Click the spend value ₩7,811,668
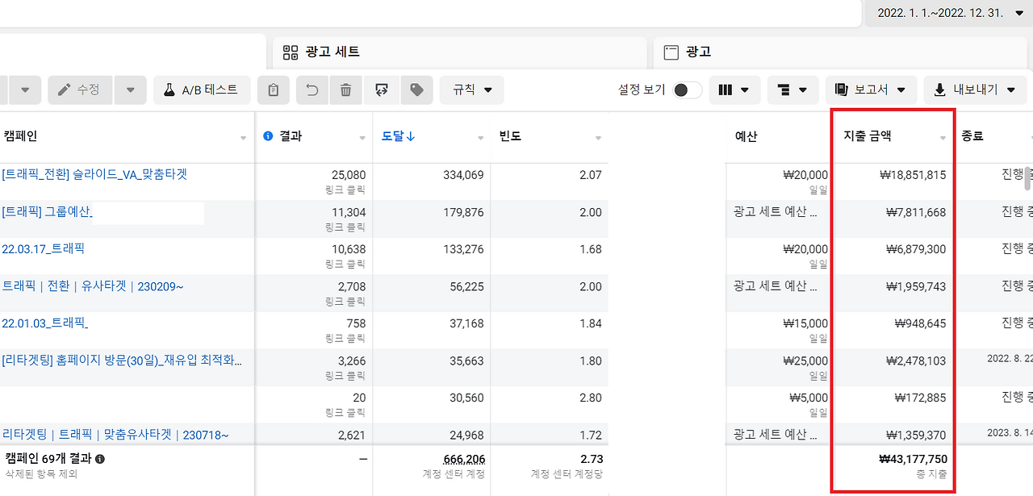Screen dimensions: 1033x496 (916, 212)
